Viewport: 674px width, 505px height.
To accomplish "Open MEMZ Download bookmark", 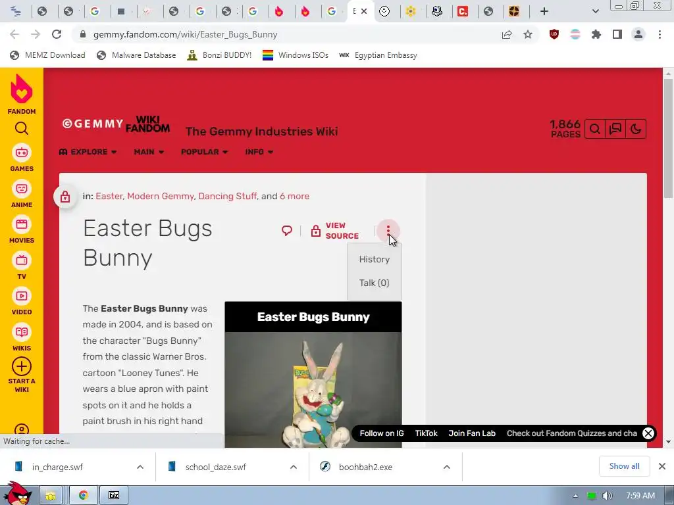I will 47,55.
